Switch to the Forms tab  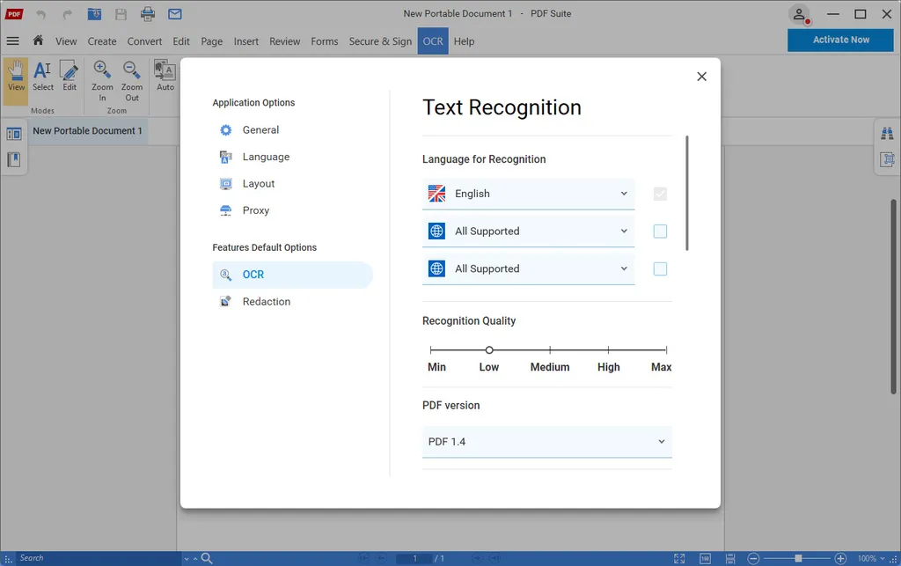pos(324,41)
